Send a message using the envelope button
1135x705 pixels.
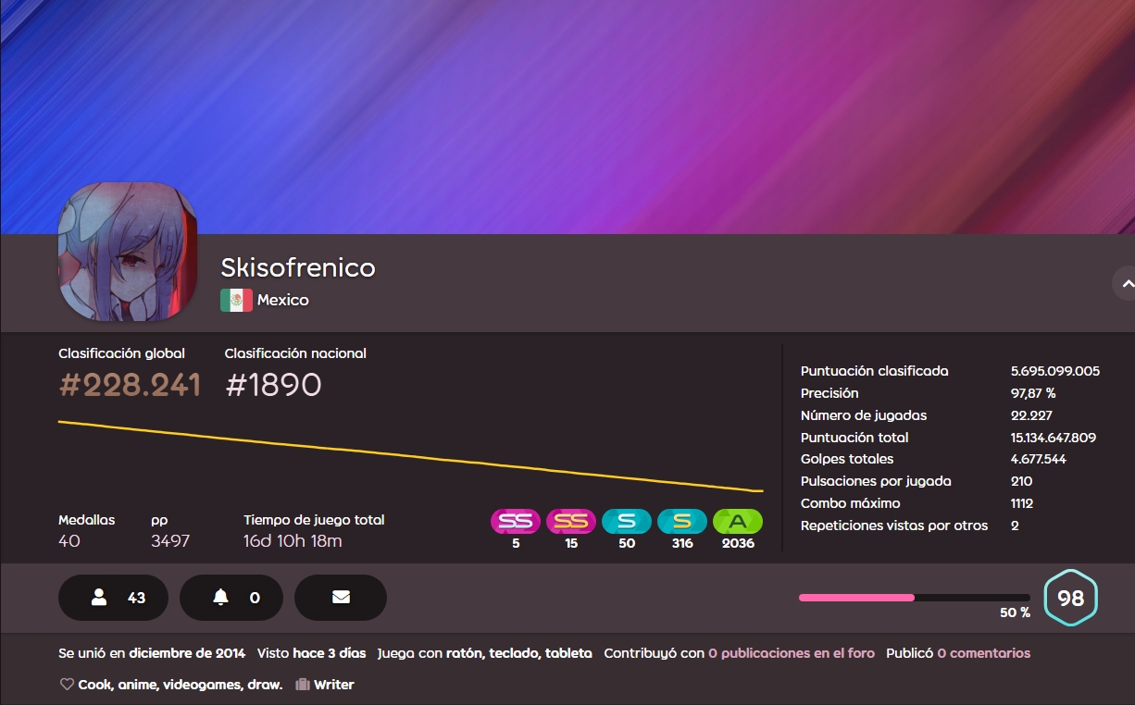[x=341, y=598]
